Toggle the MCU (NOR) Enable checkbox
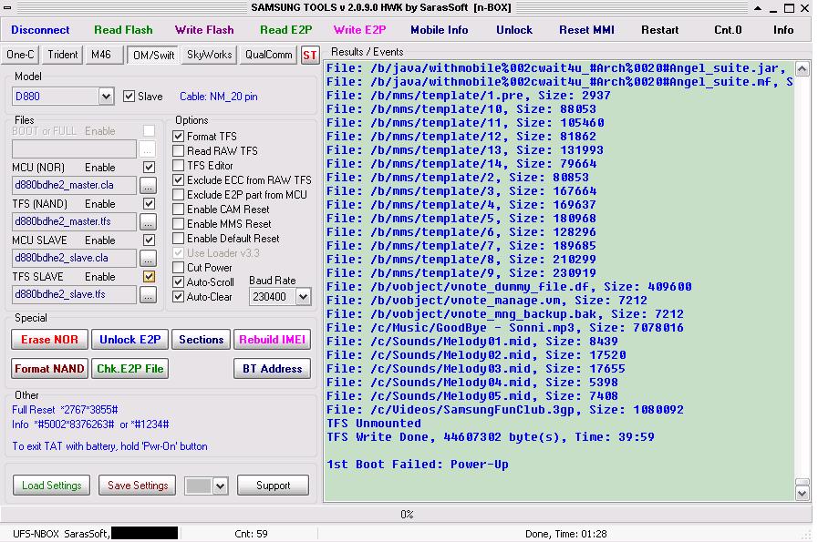This screenshot has width=818, height=542. coord(150,168)
